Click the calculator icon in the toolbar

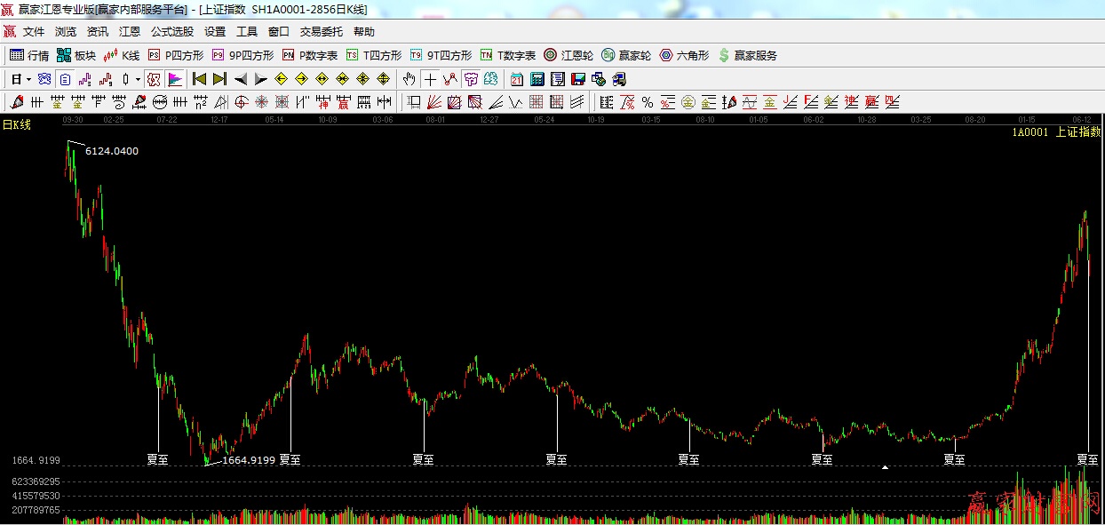tap(537, 79)
